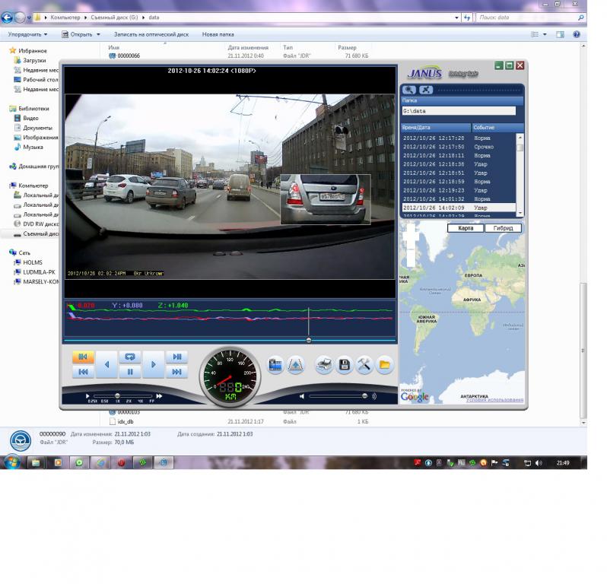
Task: Open Музыка library in sidebar
Action: (x=33, y=147)
